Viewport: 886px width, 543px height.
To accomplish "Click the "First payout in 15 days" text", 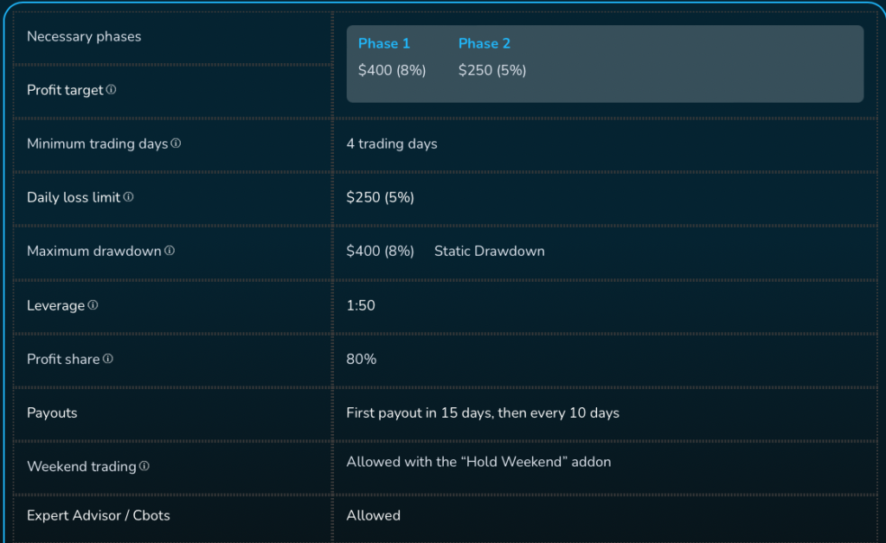I will (420, 412).
